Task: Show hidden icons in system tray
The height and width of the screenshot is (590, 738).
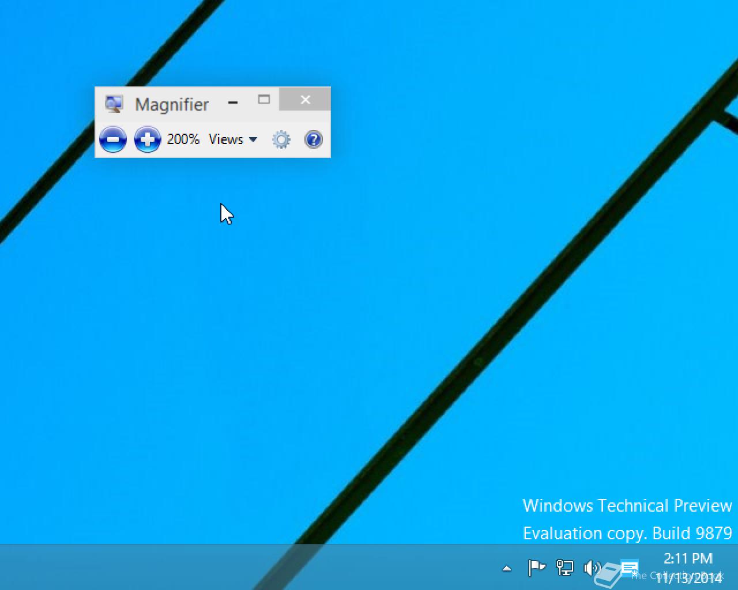Action: pos(507,568)
